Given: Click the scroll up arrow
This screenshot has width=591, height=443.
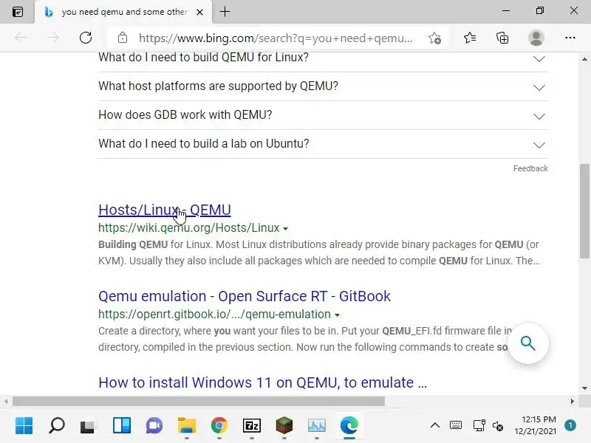Looking at the screenshot, I should pyautogui.click(x=584, y=59).
